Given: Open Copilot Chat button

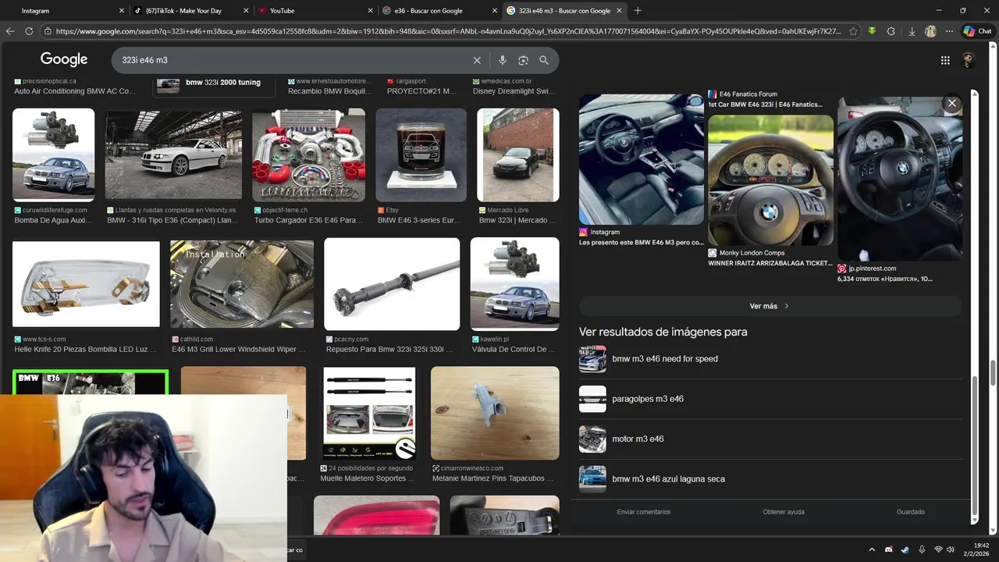Looking at the screenshot, I should click(x=977, y=31).
